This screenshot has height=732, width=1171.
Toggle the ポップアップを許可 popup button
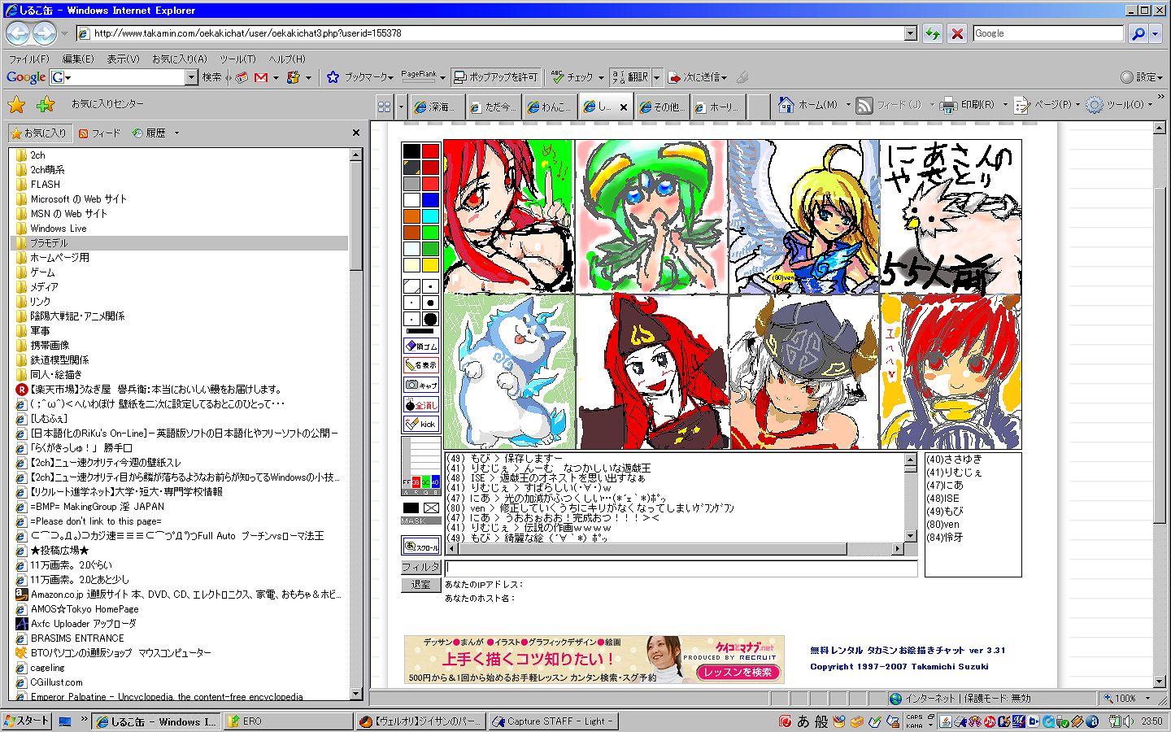tap(496, 77)
